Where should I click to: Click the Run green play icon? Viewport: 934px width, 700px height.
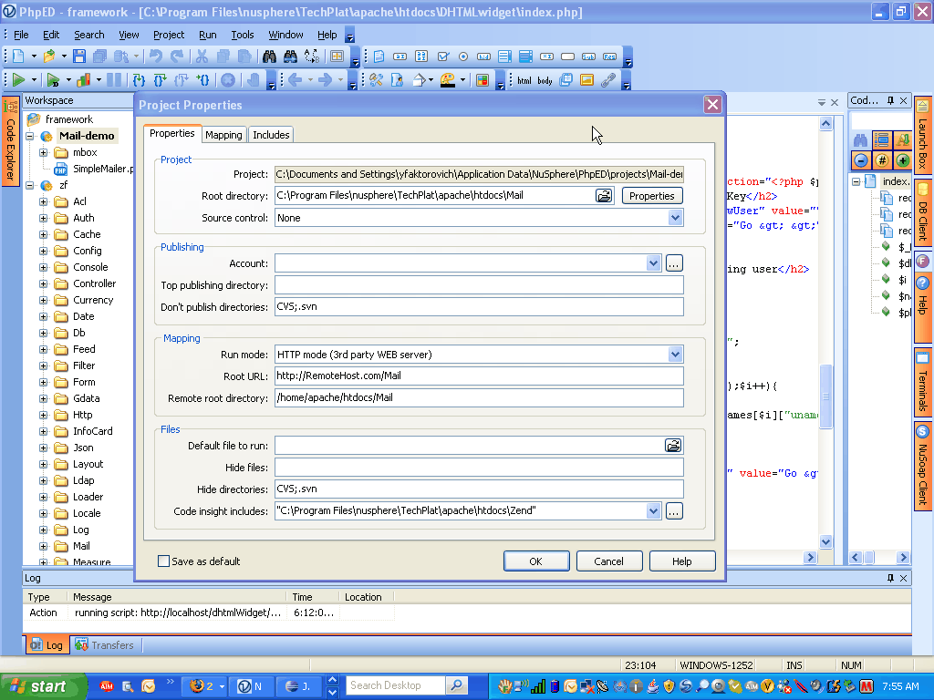pyautogui.click(x=18, y=80)
